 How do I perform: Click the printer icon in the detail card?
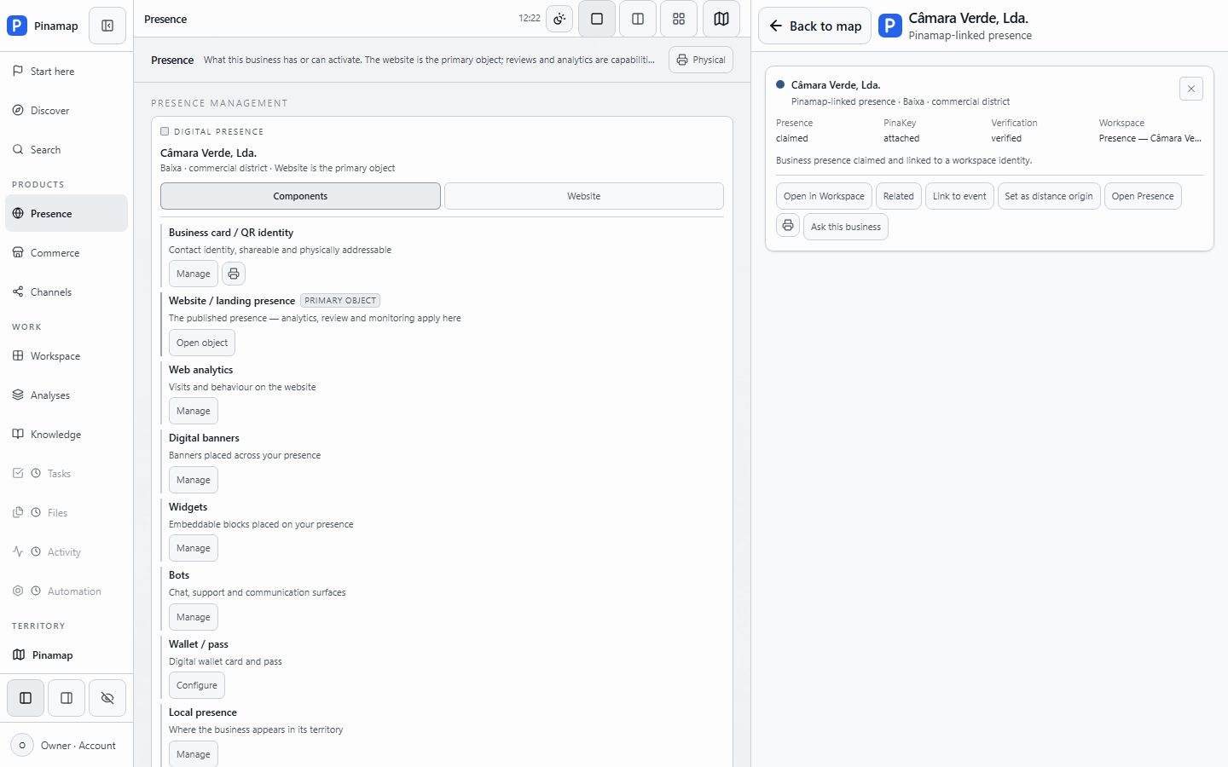pos(788,226)
